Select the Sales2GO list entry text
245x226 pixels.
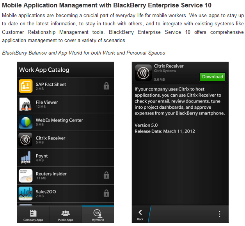click(x=46, y=192)
